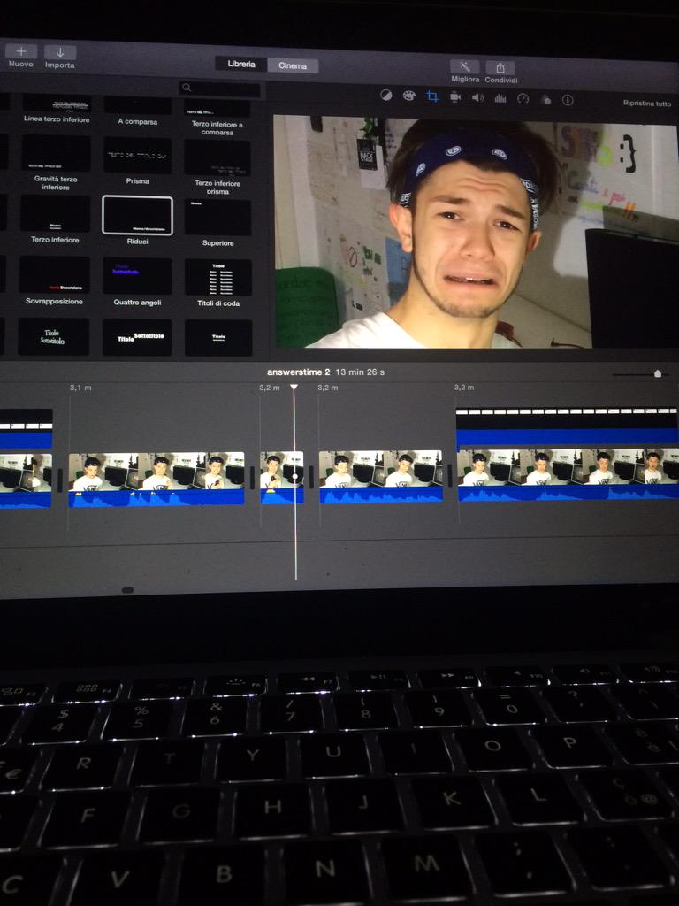Viewport: 679px width, 906px height.
Task: Select the Superiore title style
Action: (217, 218)
